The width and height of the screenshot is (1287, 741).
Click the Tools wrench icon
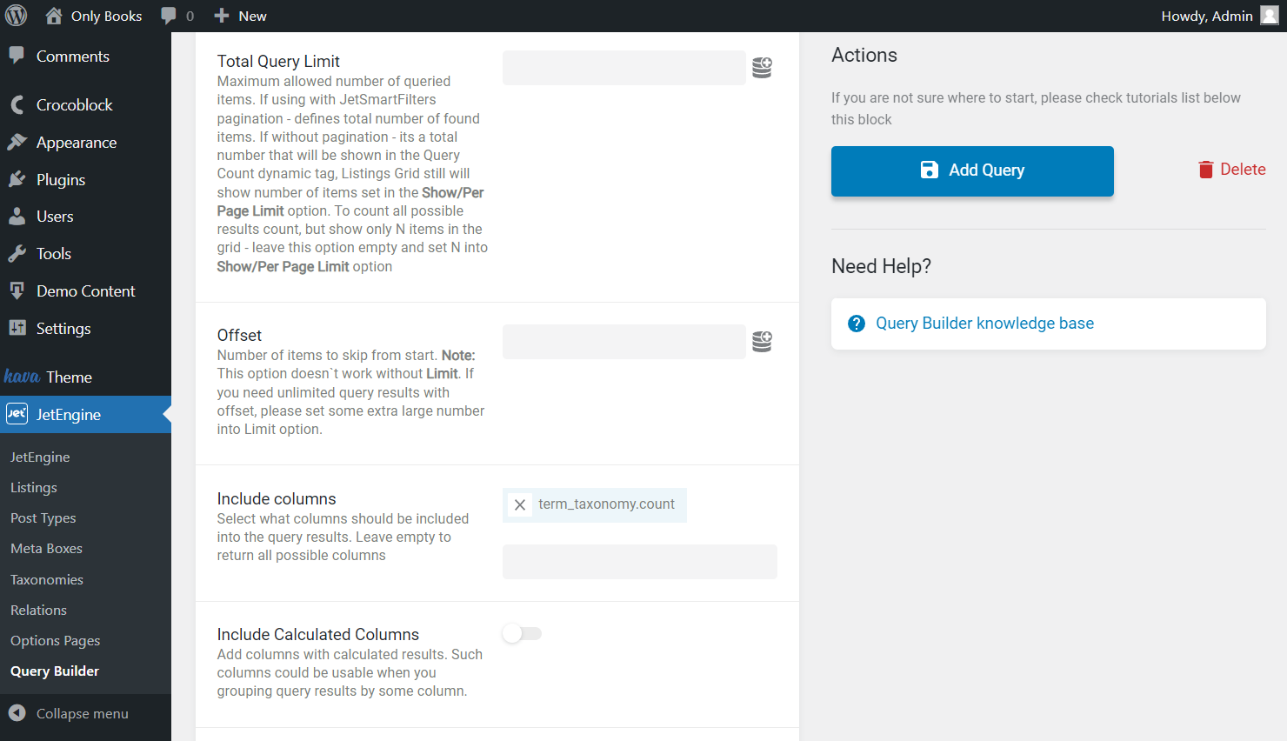pos(17,253)
